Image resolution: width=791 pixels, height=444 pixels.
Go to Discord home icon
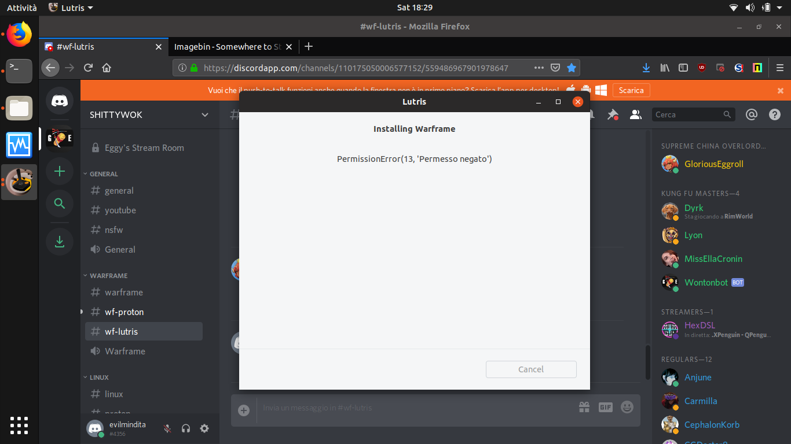(x=60, y=101)
